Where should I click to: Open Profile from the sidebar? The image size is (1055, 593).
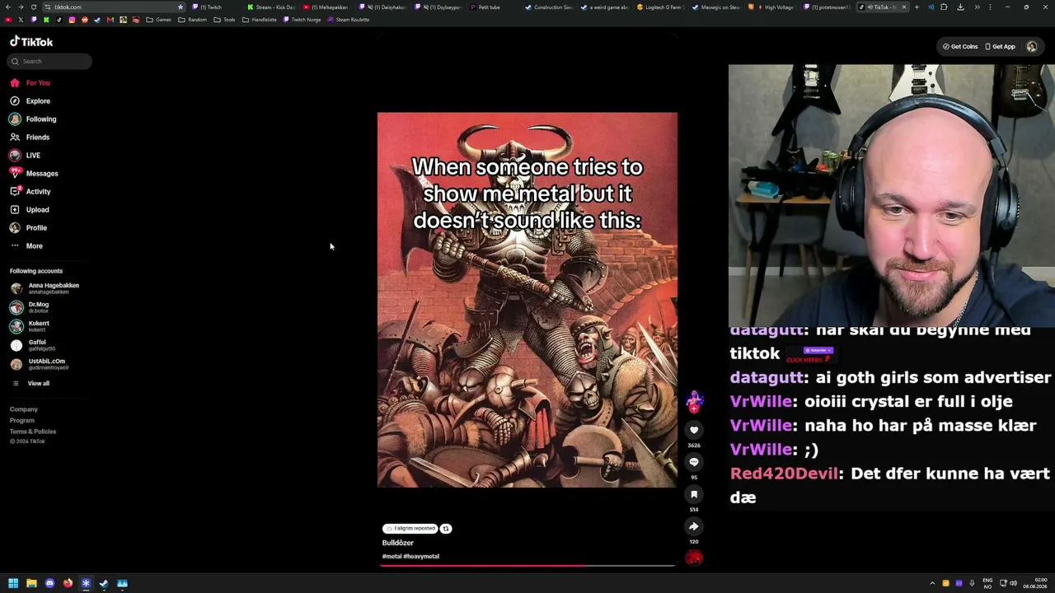(28, 228)
